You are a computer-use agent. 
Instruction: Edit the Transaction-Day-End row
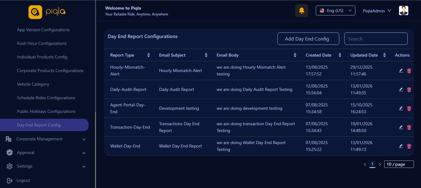(x=401, y=127)
